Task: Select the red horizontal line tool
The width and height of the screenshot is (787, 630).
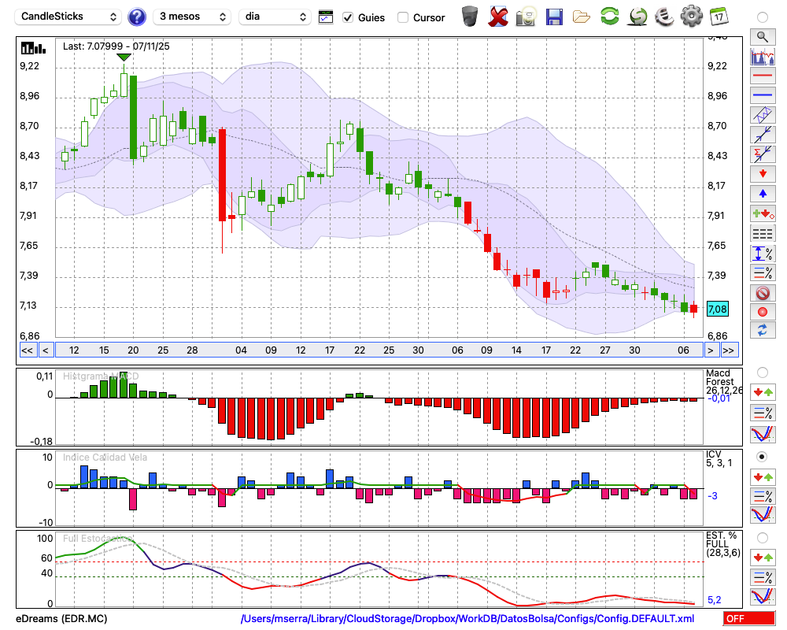Action: pyautogui.click(x=762, y=76)
